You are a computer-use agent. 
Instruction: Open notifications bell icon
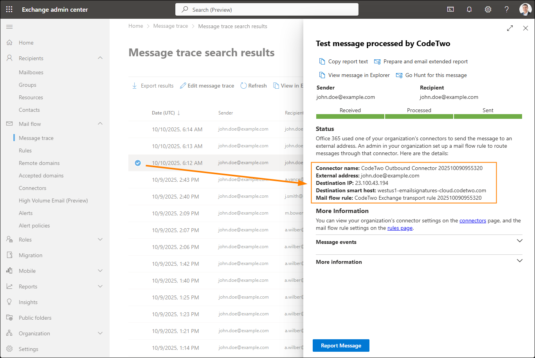[x=469, y=9]
